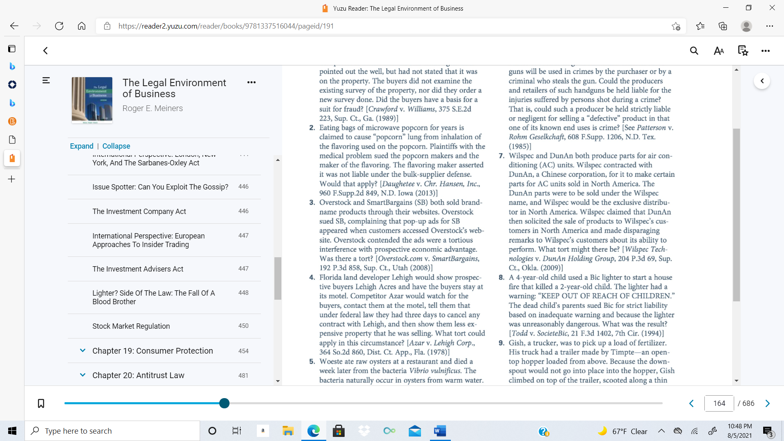Screen dimensions: 784x441
Task: Click the page number input field
Action: 719,403
